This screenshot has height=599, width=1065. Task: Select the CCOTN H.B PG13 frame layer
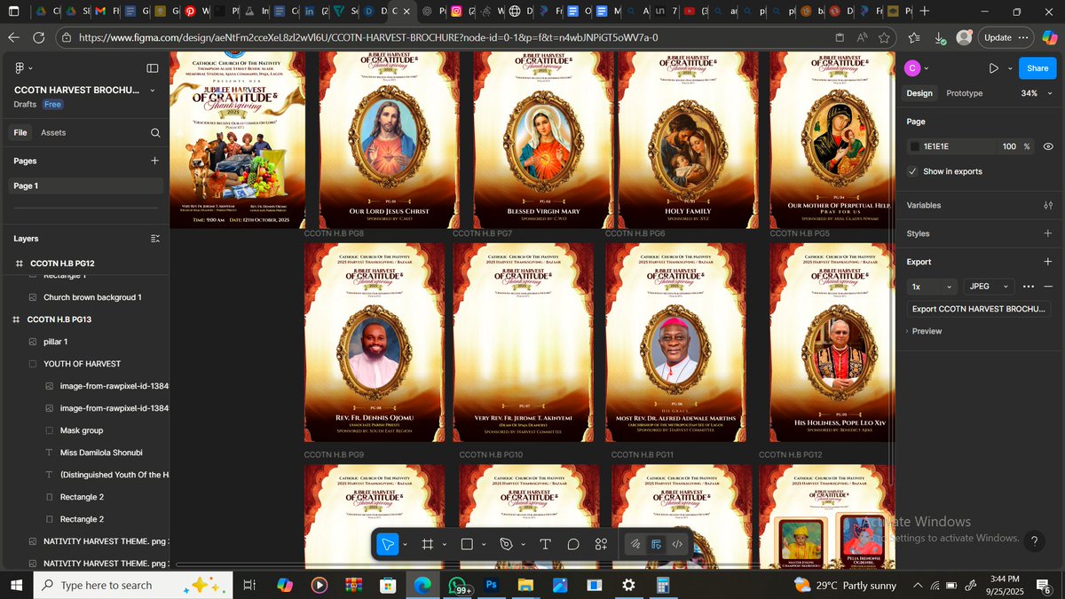click(85, 319)
